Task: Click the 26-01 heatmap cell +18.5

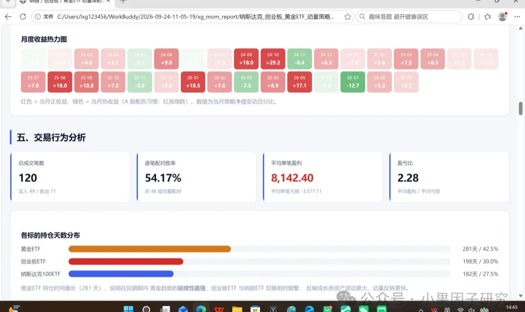Action: tap(193, 82)
